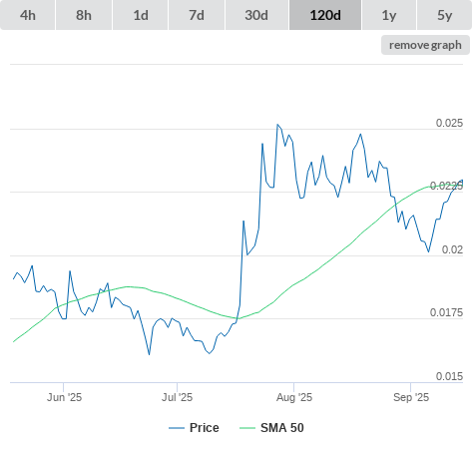This screenshot has height=454, width=473.
Task: Click the green SMA 50 legend line marker
Action: [247, 428]
